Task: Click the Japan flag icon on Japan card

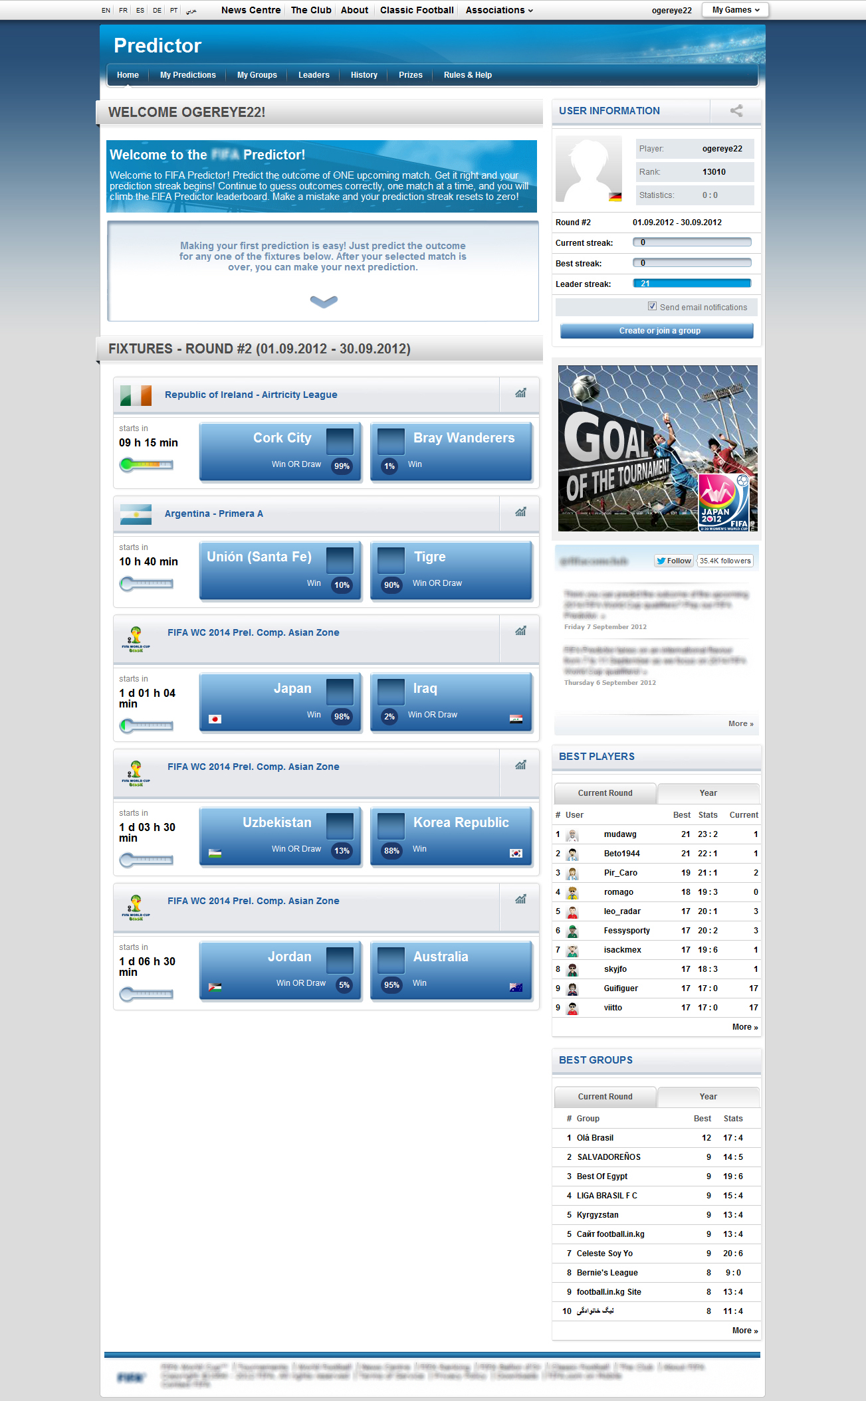Action: [215, 719]
